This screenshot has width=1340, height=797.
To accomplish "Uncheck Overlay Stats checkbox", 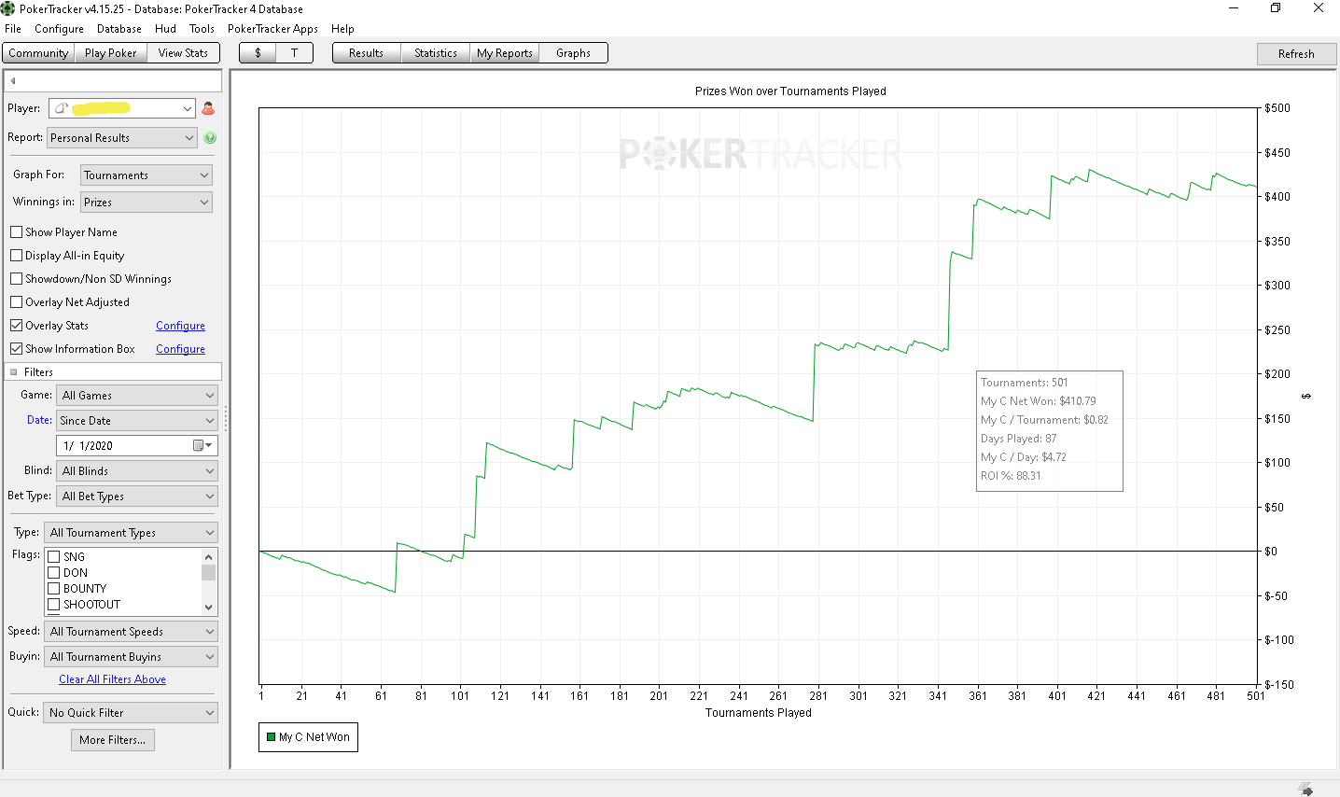I will point(16,325).
